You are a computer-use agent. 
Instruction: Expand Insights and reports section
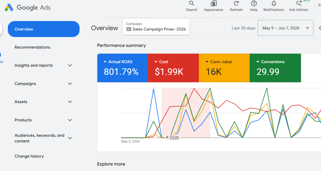[70, 65]
